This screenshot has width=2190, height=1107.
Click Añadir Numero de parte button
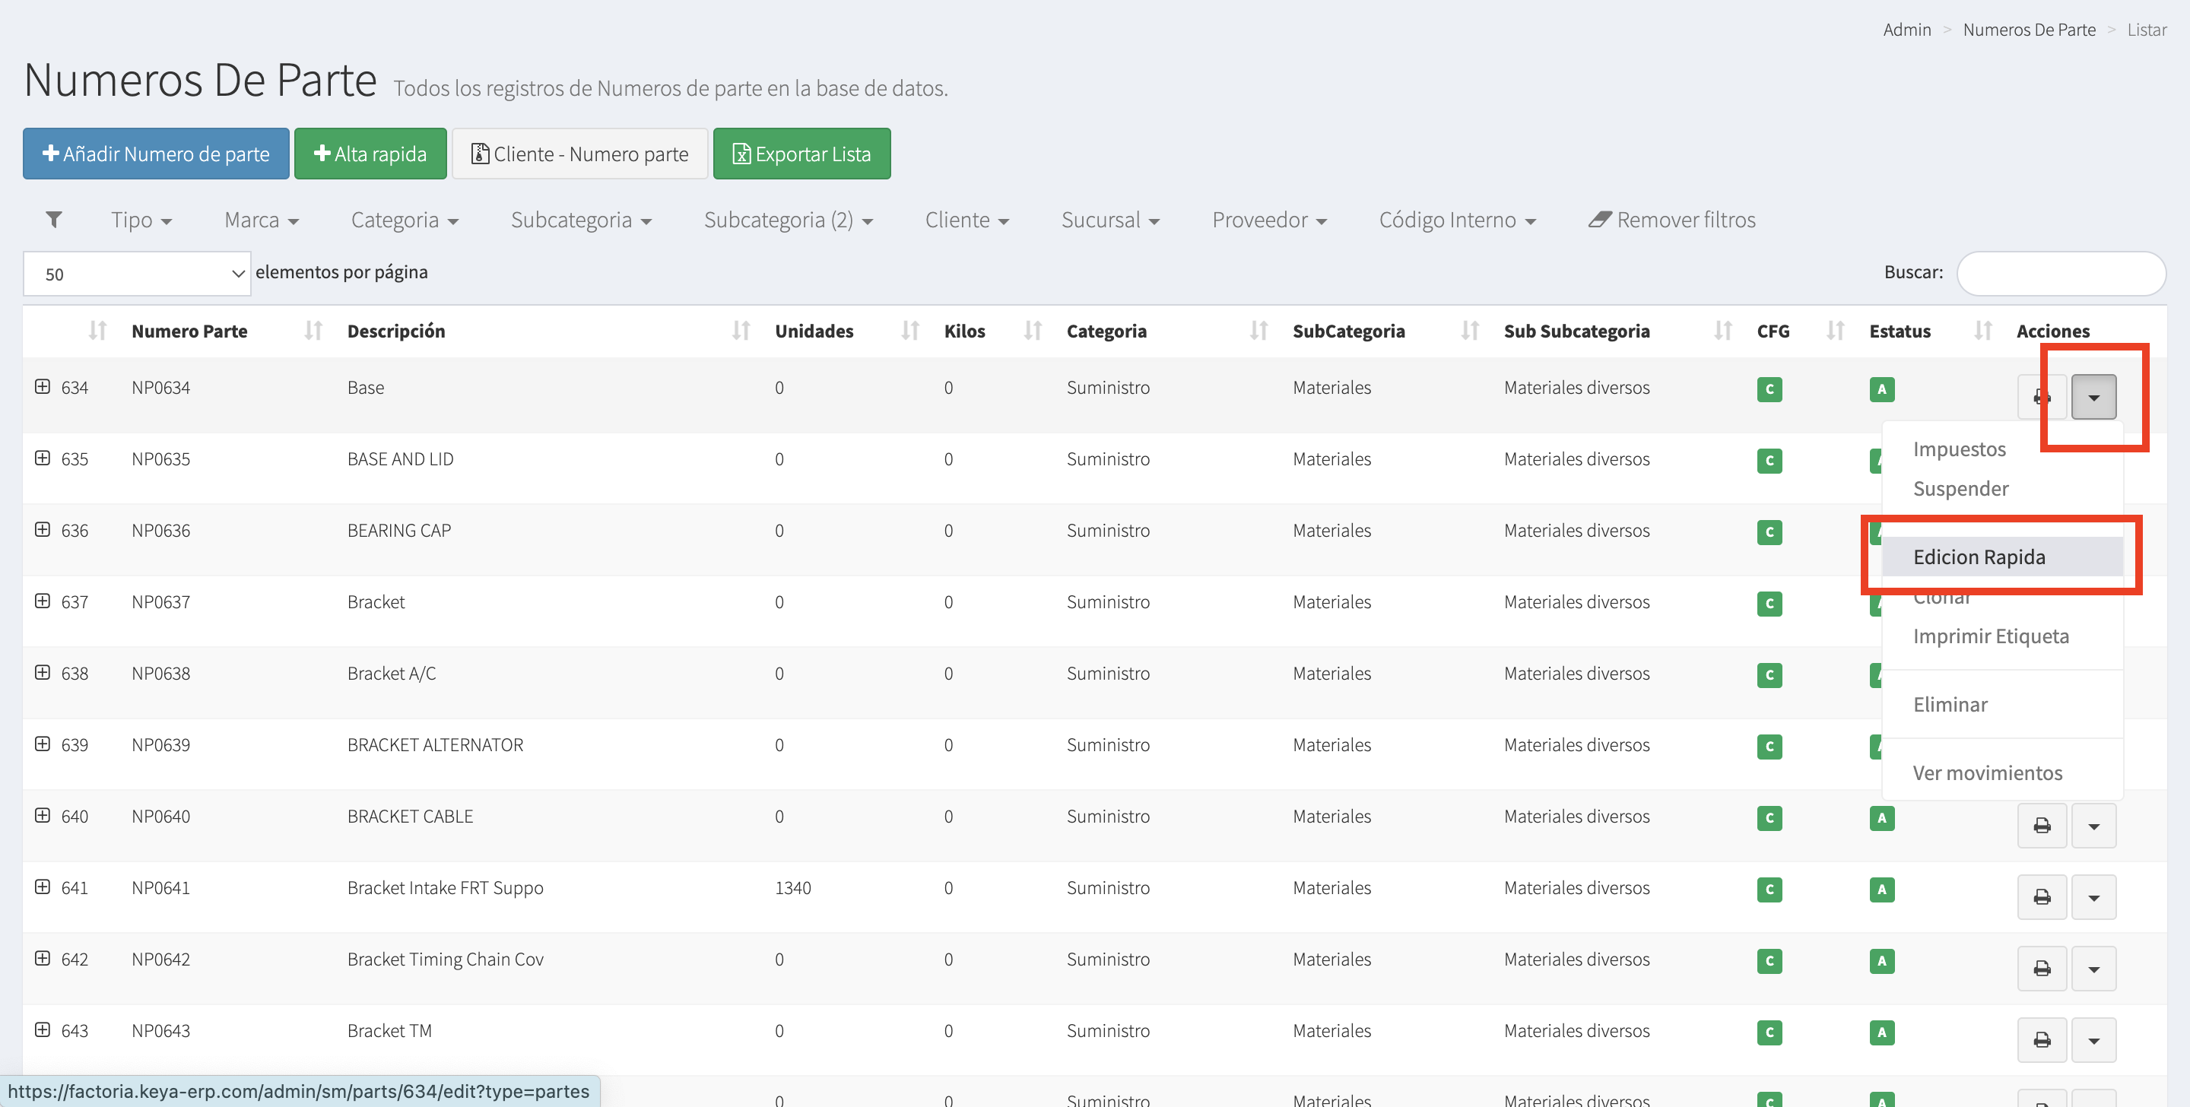click(x=157, y=154)
